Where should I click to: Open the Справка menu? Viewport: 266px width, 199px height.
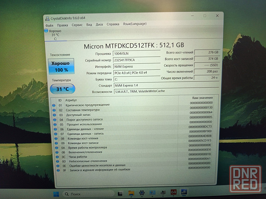click(113, 24)
